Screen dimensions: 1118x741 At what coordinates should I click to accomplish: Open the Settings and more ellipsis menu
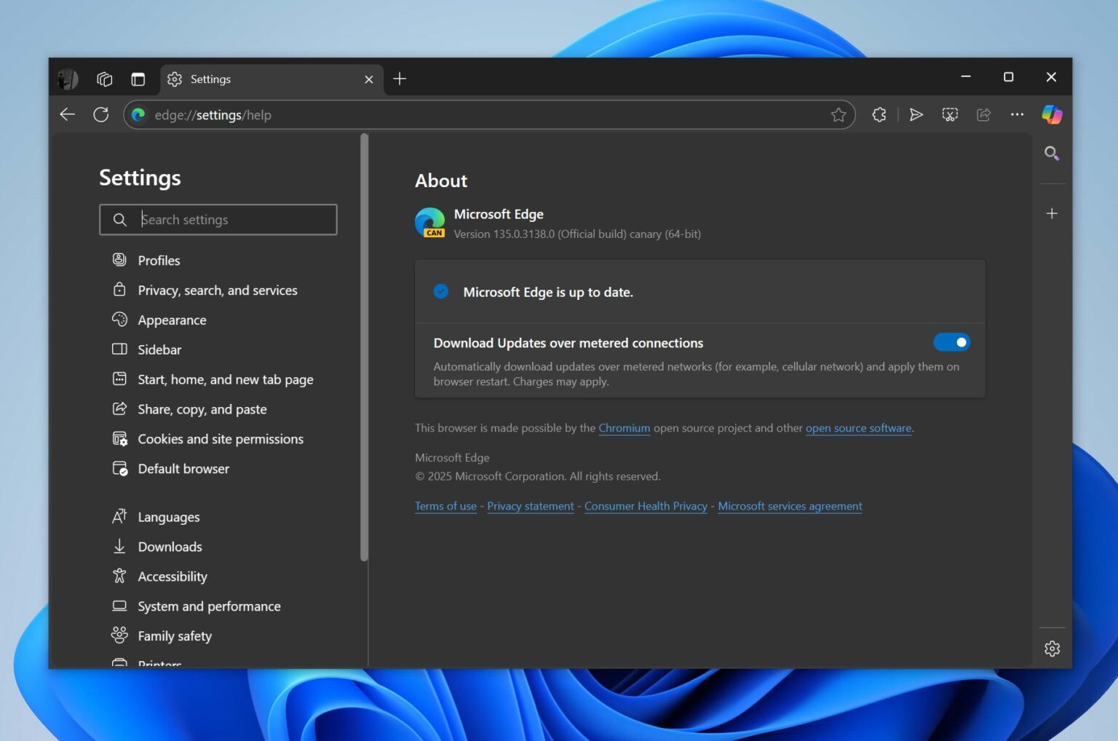pyautogui.click(x=1017, y=114)
